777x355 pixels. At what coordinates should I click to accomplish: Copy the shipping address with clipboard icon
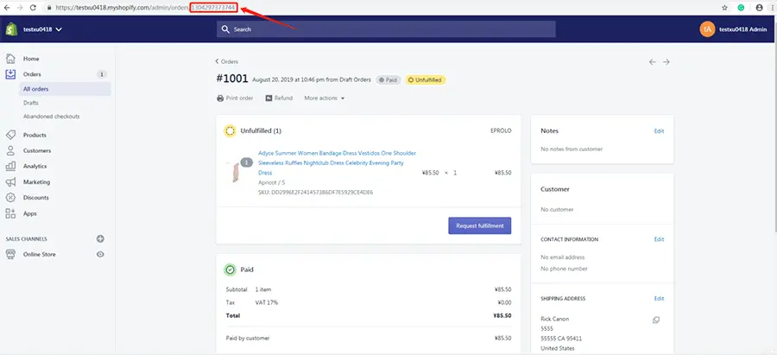coord(656,320)
